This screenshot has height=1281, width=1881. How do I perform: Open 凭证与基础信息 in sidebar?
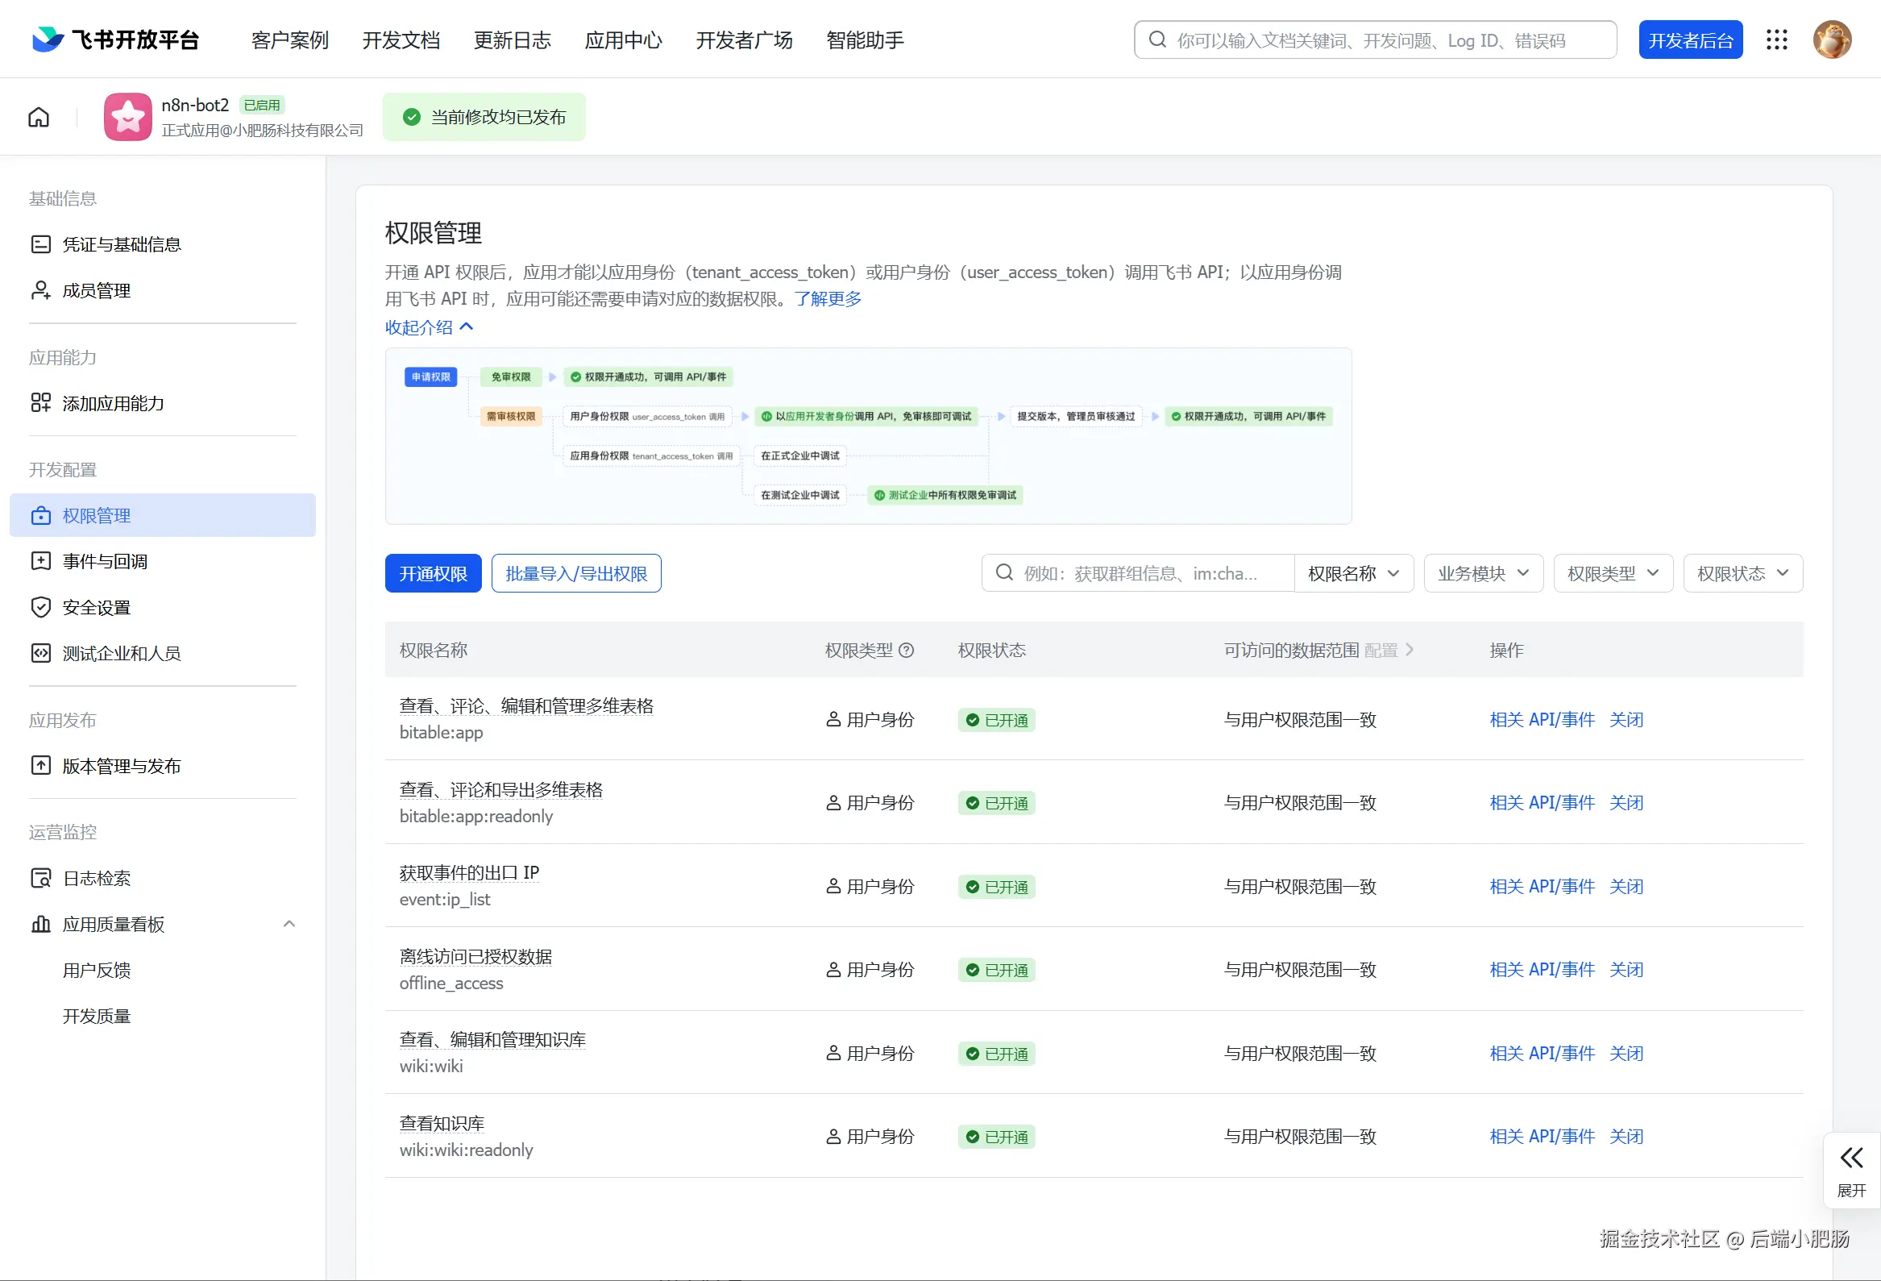122,244
